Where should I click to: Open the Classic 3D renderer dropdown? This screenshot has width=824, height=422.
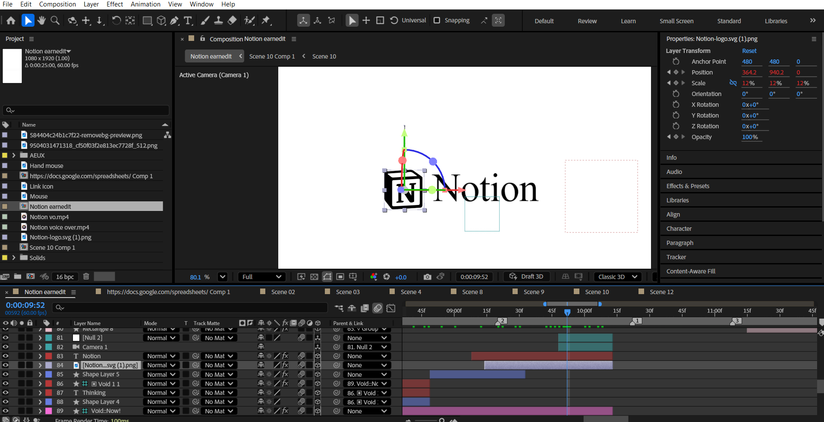click(617, 277)
